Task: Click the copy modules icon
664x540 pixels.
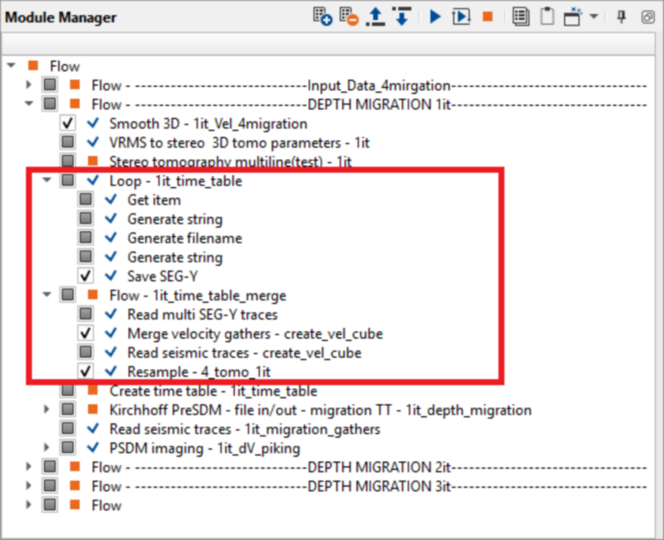Action: point(521,17)
